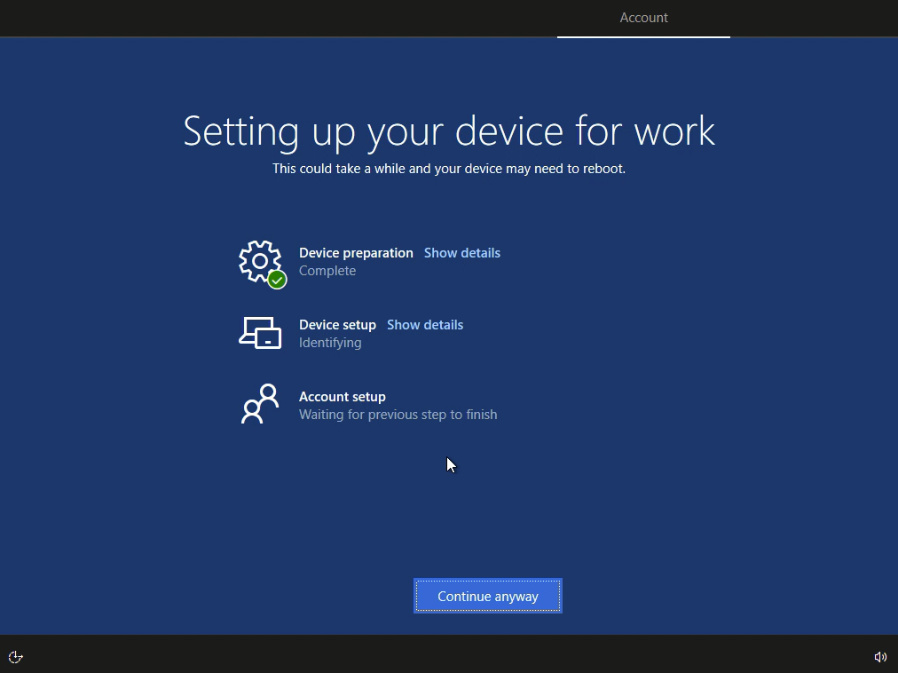
Task: Click the white underline beneath Account tab
Action: click(643, 37)
